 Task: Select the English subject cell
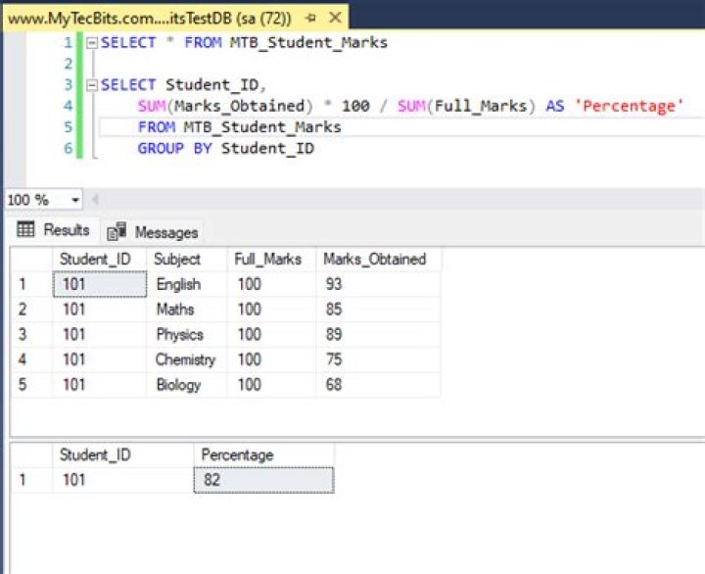[x=187, y=284]
